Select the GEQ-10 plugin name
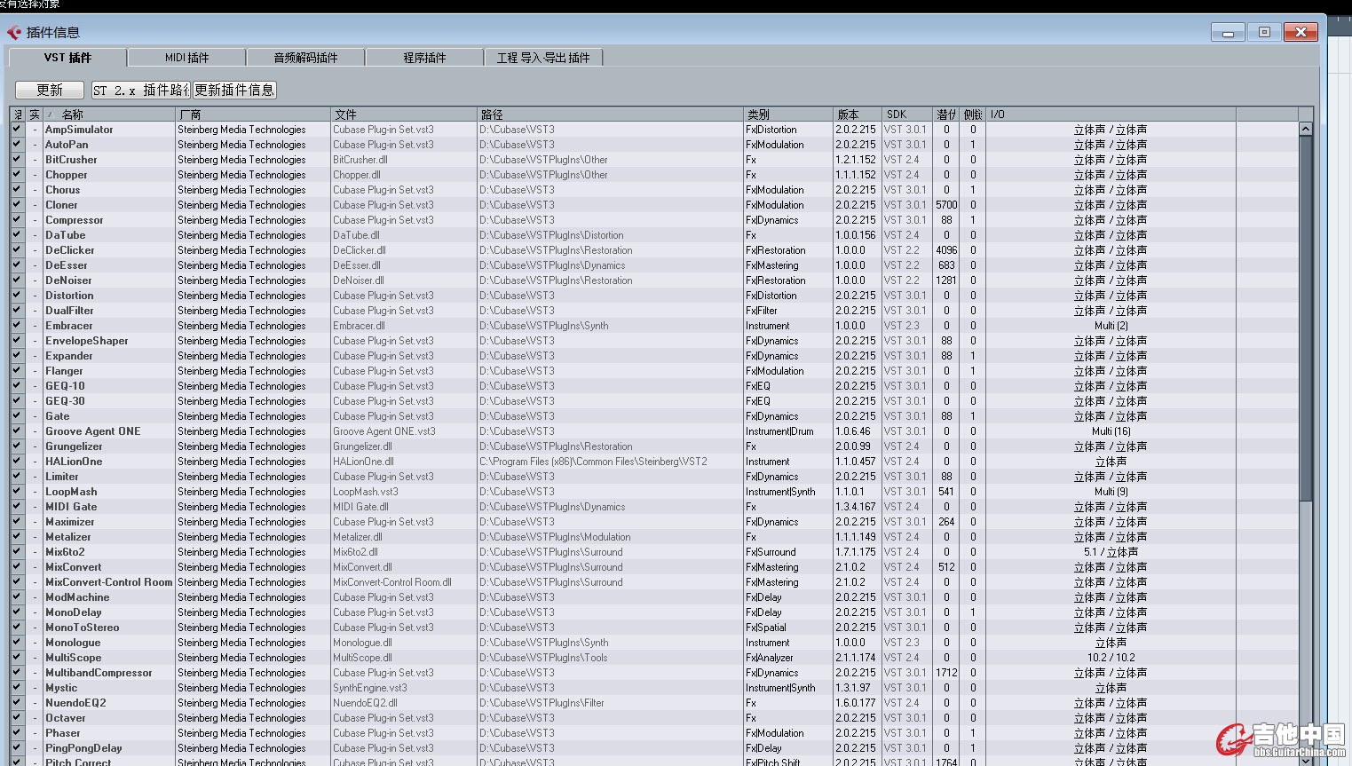Image resolution: width=1352 pixels, height=766 pixels. pyautogui.click(x=66, y=386)
